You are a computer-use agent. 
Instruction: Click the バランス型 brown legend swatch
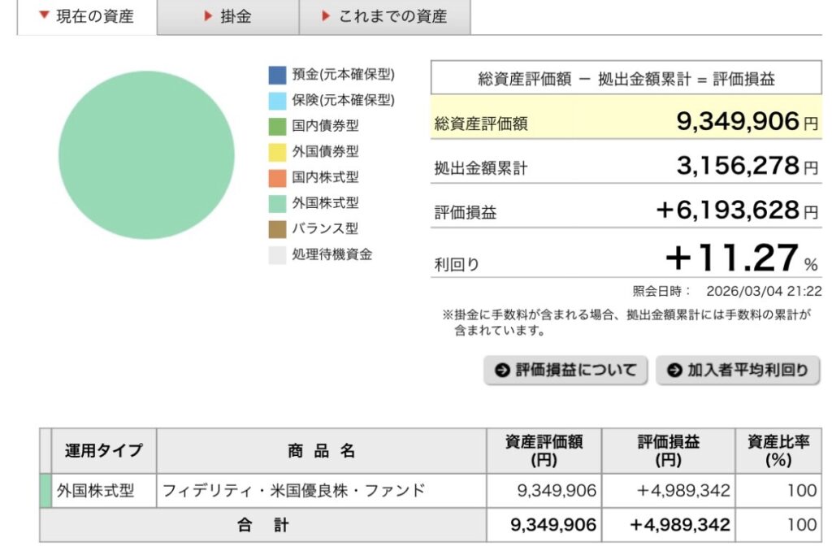click(x=278, y=229)
